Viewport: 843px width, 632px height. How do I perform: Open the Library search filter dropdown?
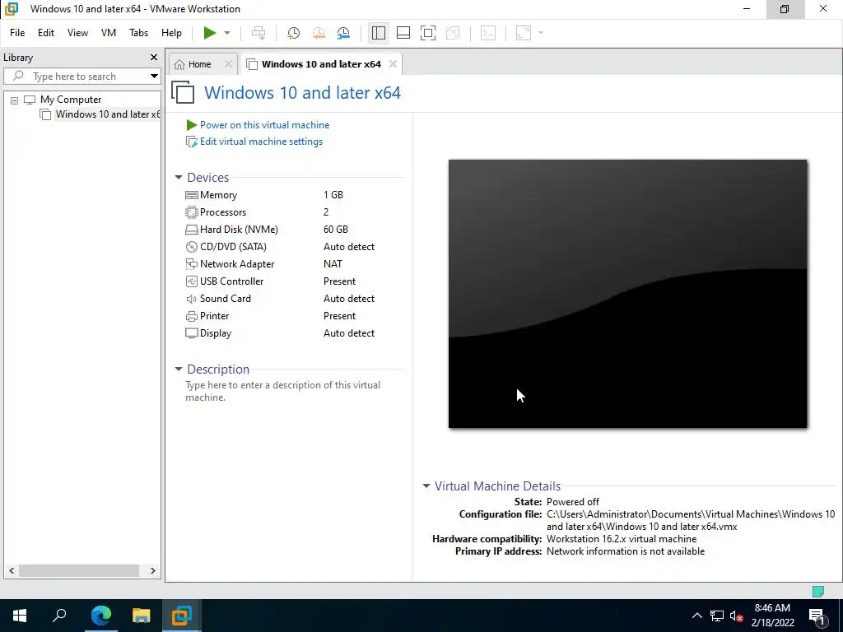[x=154, y=77]
